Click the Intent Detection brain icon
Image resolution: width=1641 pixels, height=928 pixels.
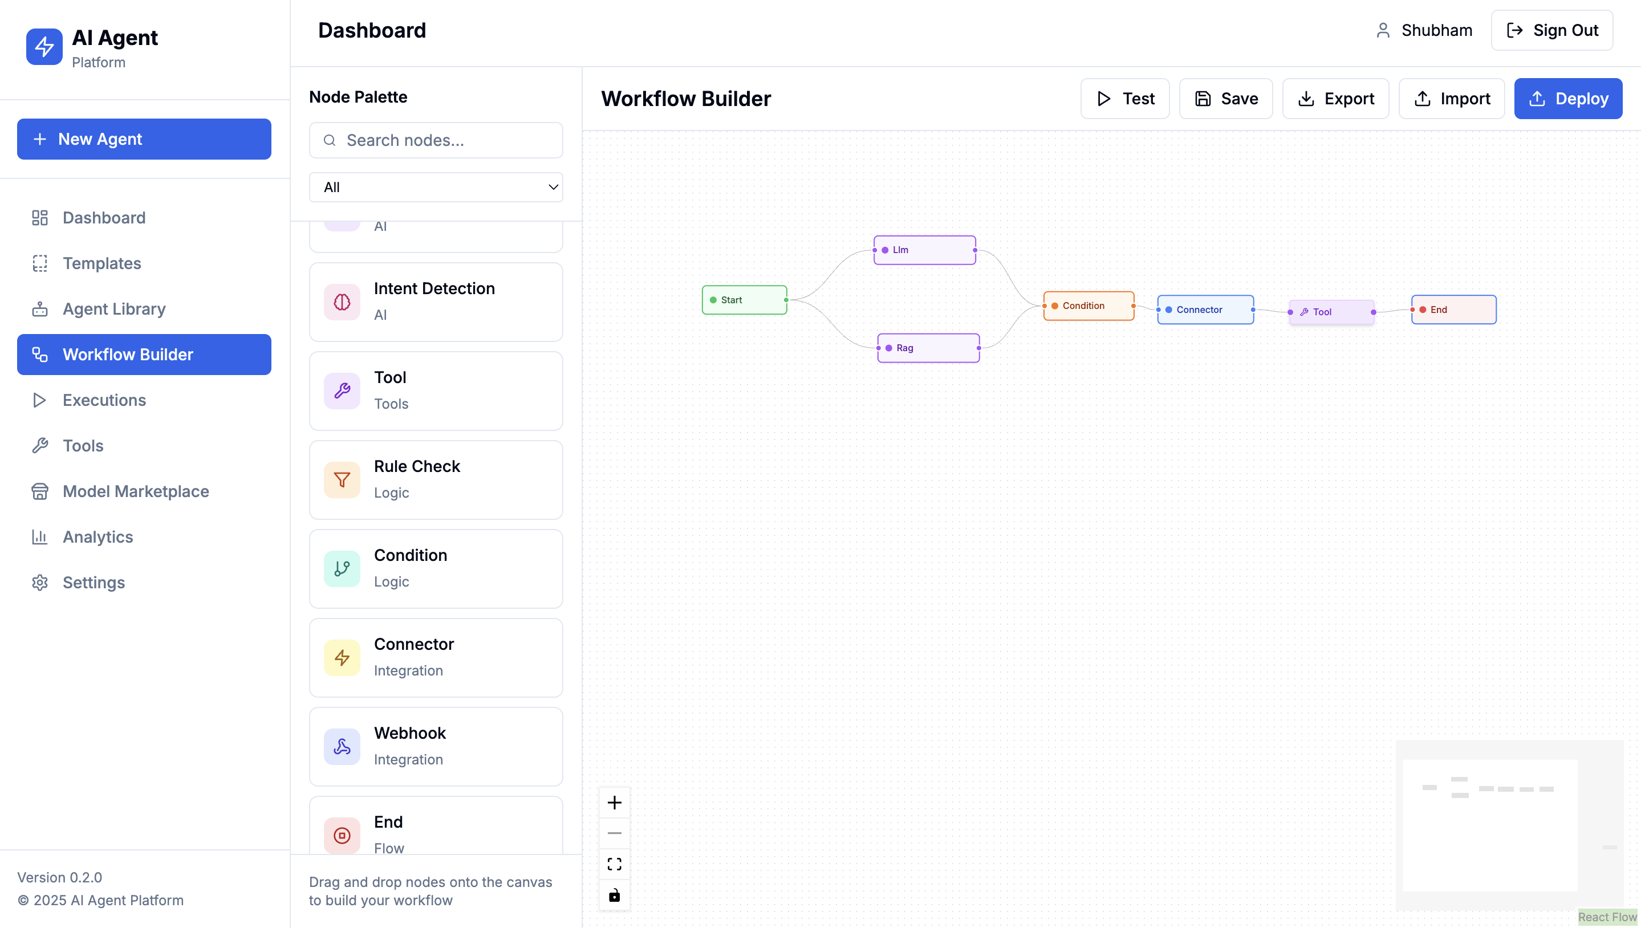point(342,302)
